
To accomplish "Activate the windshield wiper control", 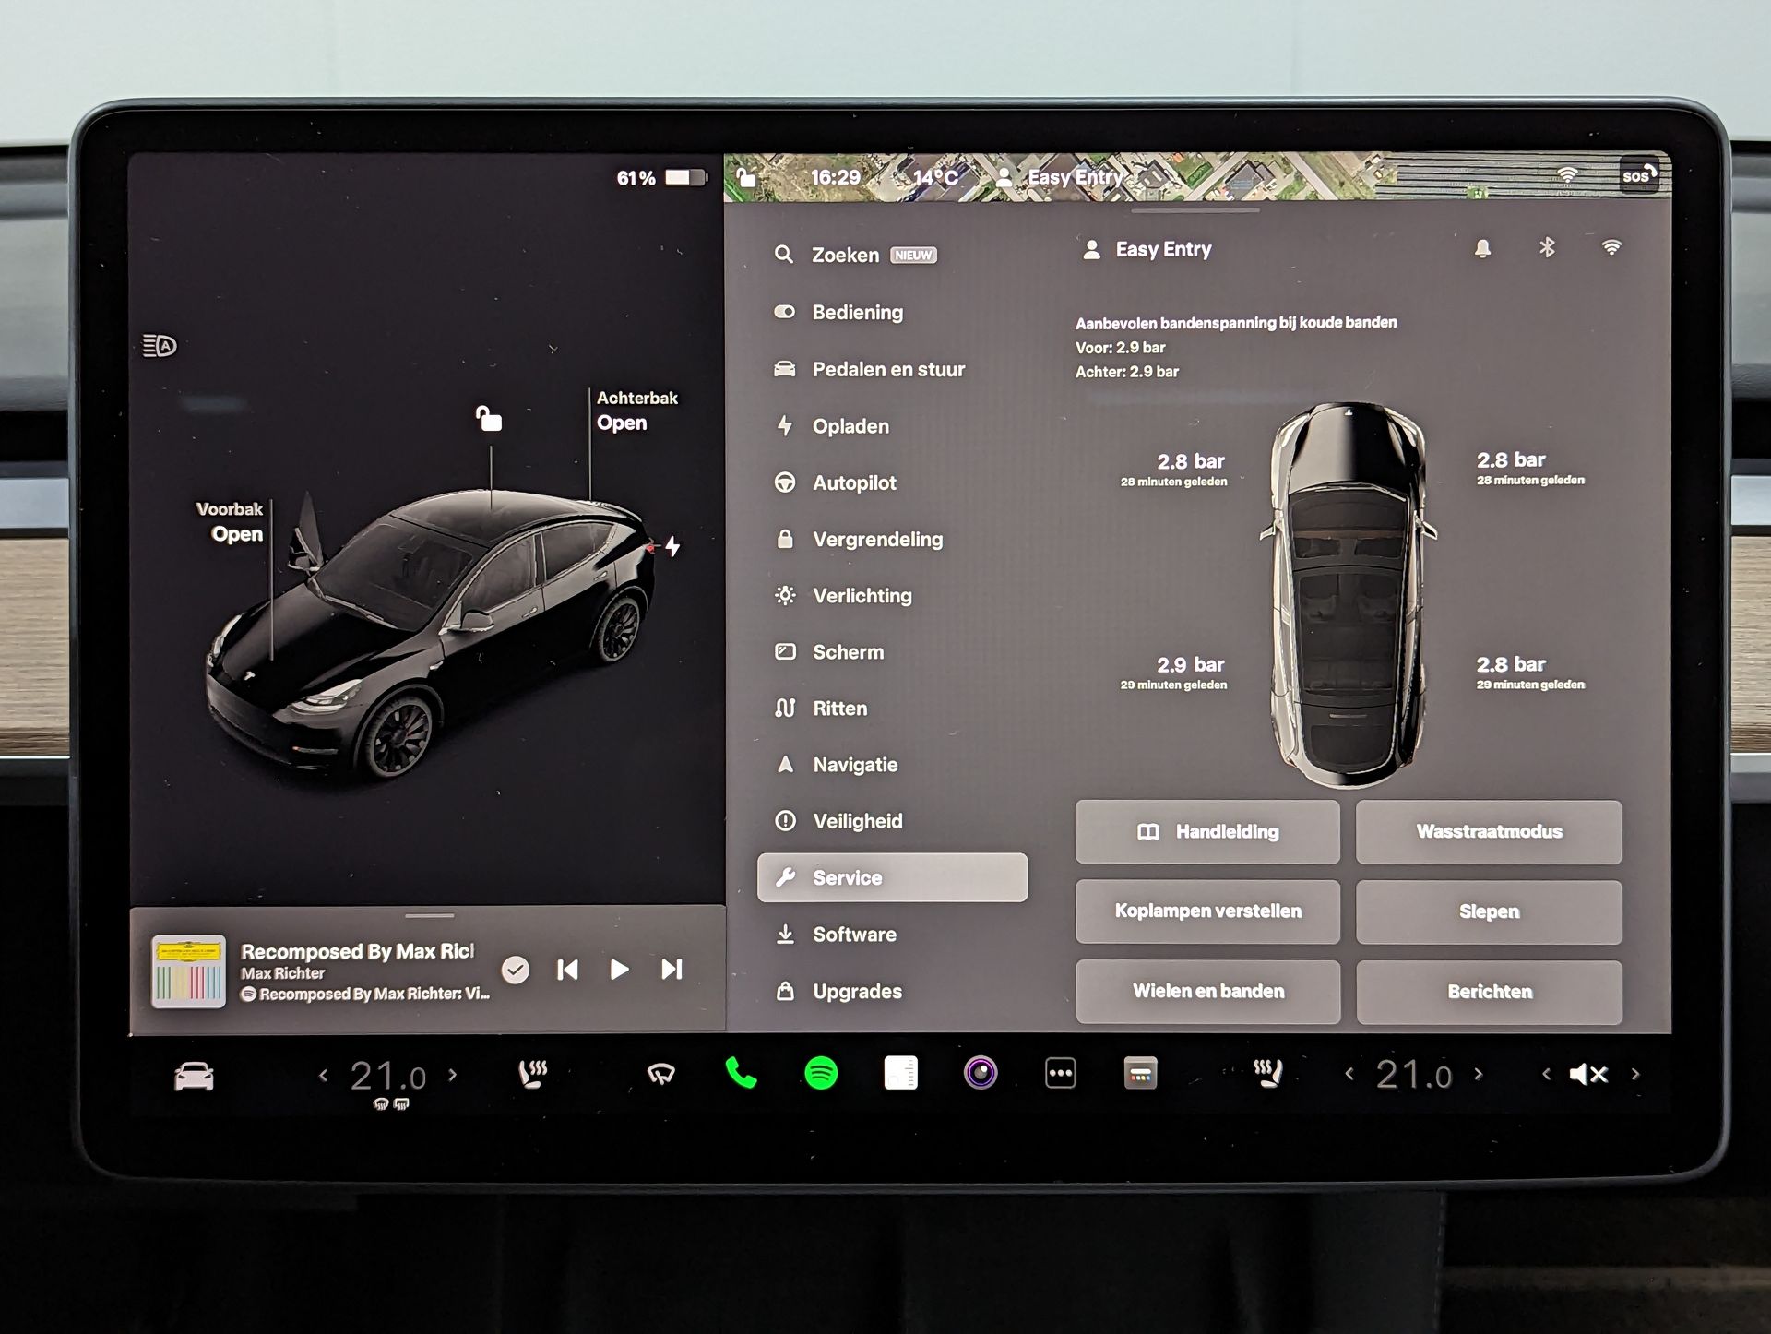I will pyautogui.click(x=661, y=1074).
